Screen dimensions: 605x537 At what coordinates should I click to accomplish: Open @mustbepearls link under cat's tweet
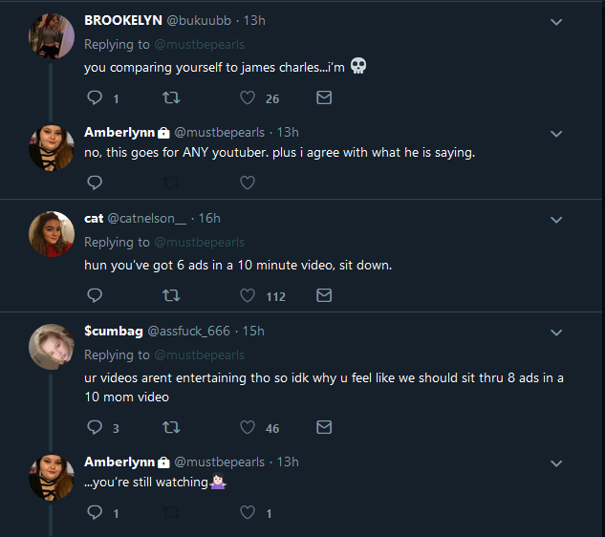pyautogui.click(x=199, y=243)
